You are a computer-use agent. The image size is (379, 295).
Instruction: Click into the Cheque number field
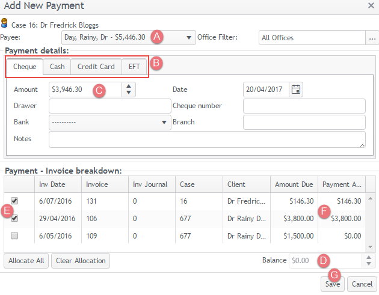[304, 106]
